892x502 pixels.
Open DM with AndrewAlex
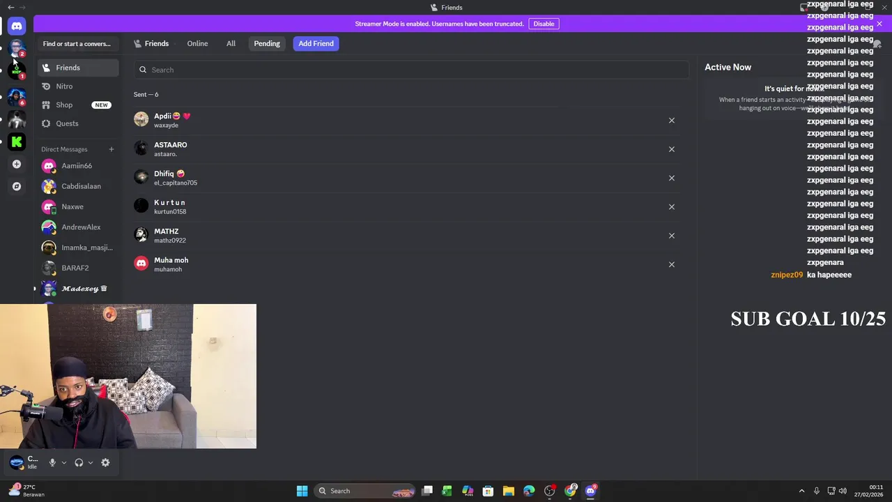click(78, 227)
